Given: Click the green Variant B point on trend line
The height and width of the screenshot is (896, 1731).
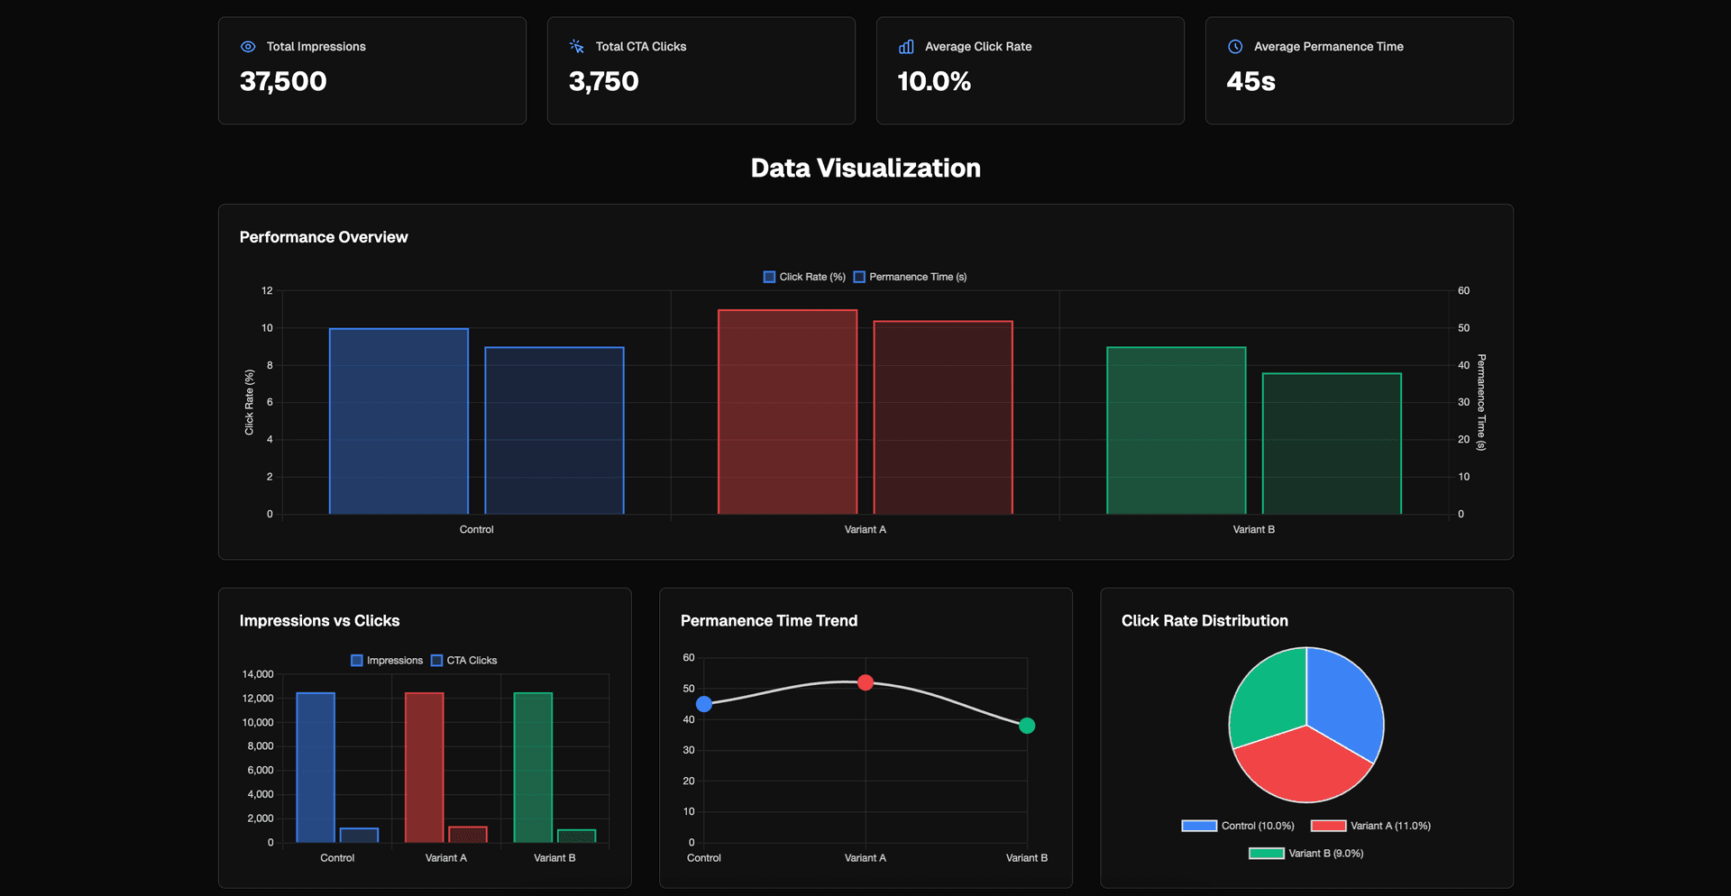Looking at the screenshot, I should click(1027, 726).
